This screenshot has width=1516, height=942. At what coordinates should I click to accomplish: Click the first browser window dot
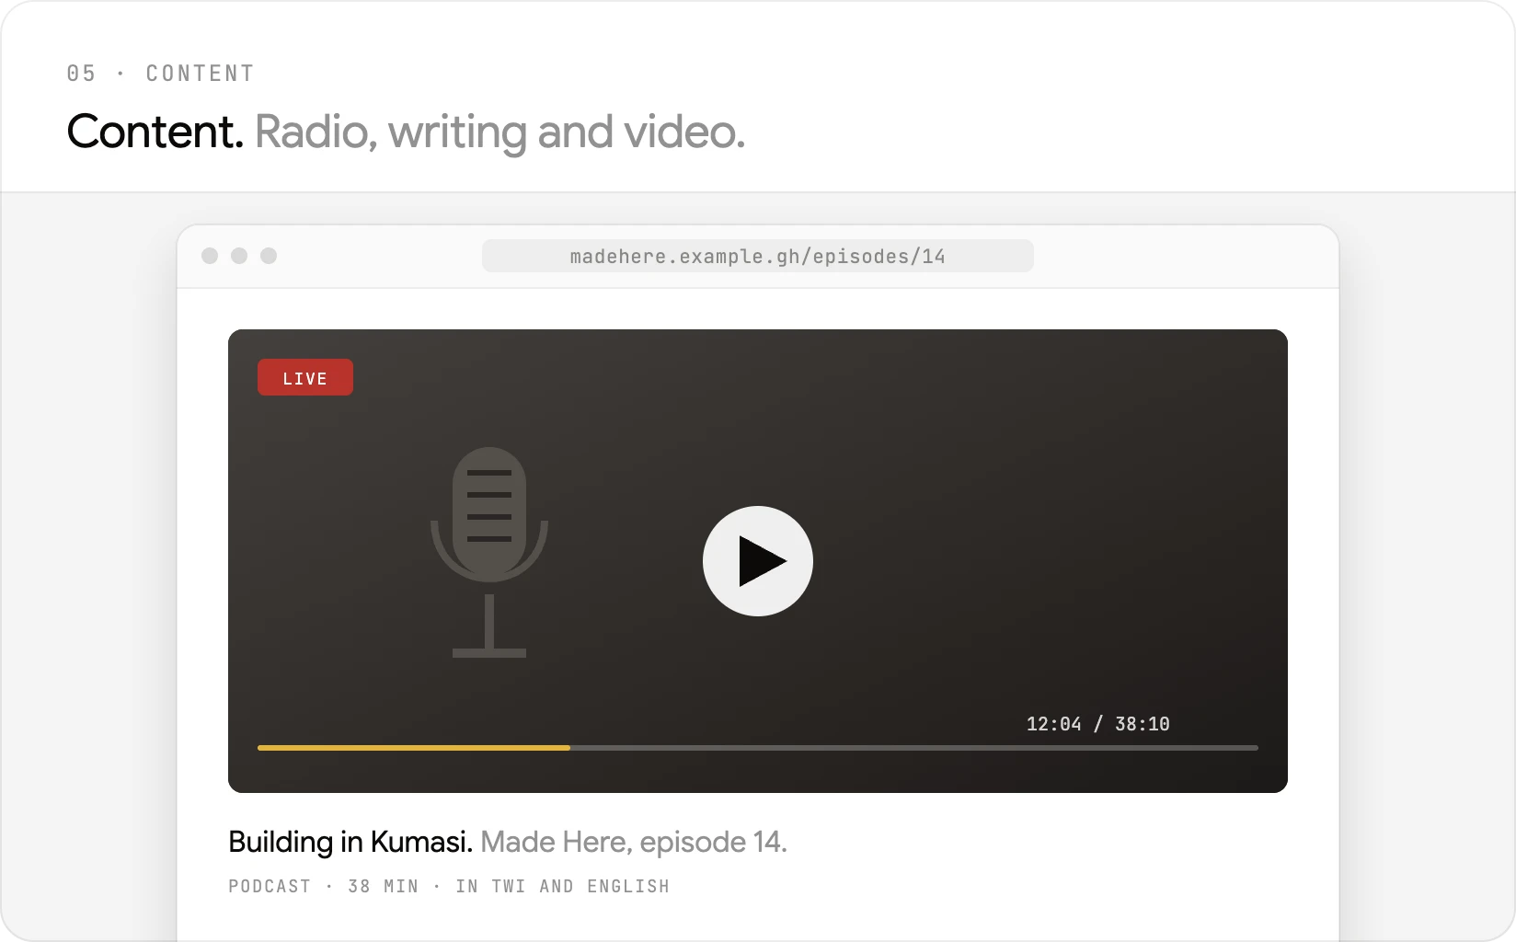click(210, 256)
